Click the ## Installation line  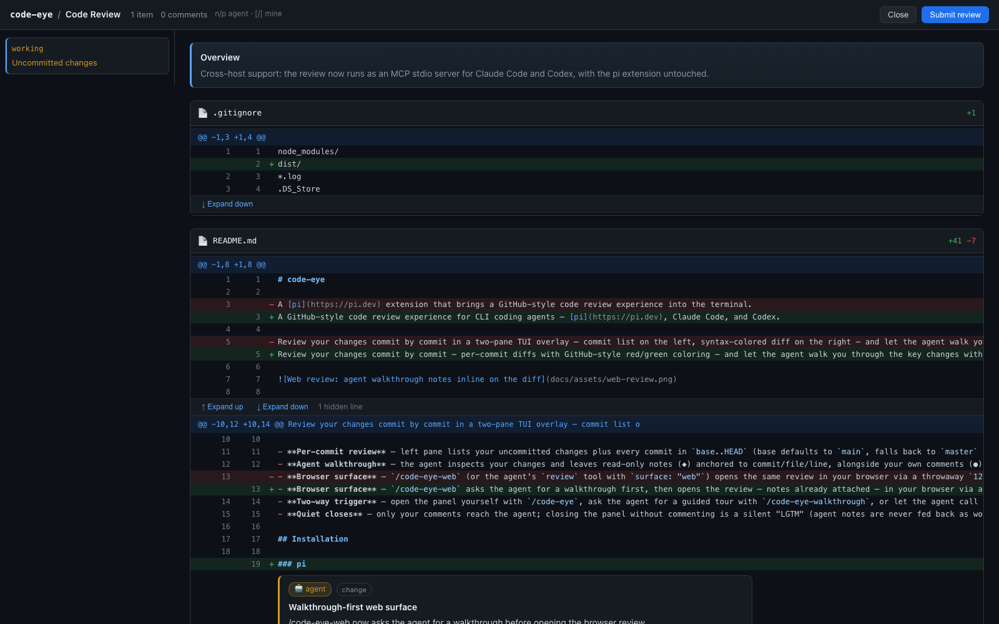pos(587,539)
